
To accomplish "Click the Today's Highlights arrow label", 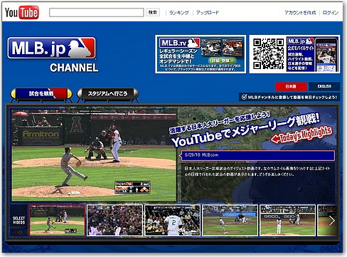I will point(301,135).
